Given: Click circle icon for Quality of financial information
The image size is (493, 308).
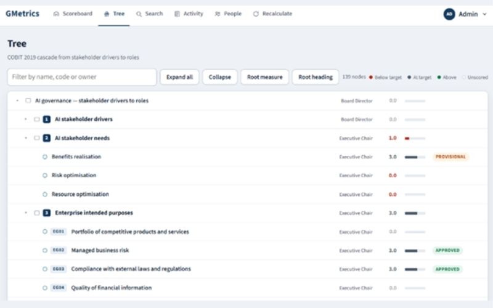Looking at the screenshot, I should [x=45, y=288].
